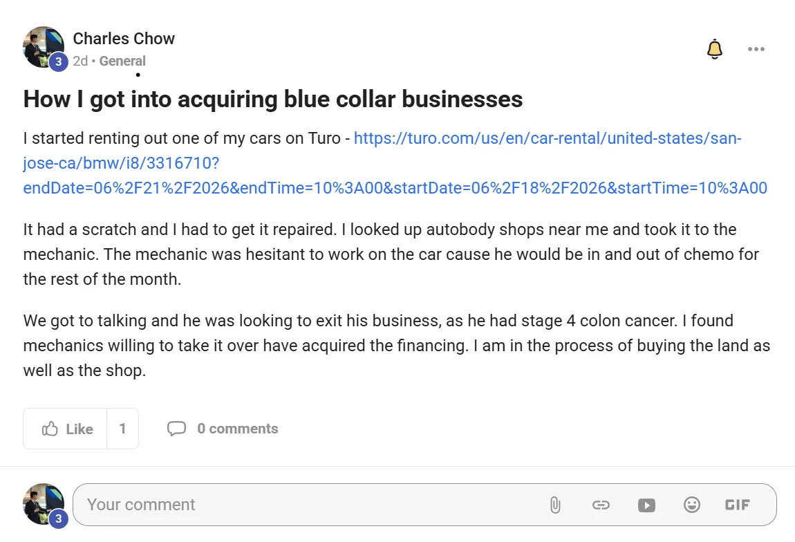
Task: Click the level 3 badge on author avatar
Action: [x=58, y=62]
